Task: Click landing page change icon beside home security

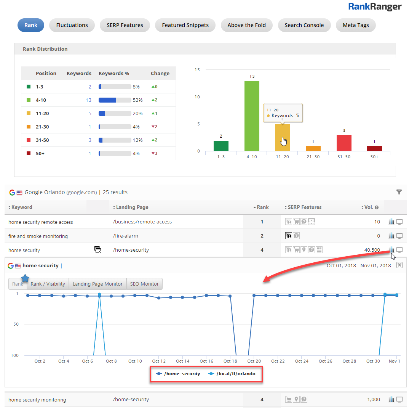Action: click(x=98, y=250)
